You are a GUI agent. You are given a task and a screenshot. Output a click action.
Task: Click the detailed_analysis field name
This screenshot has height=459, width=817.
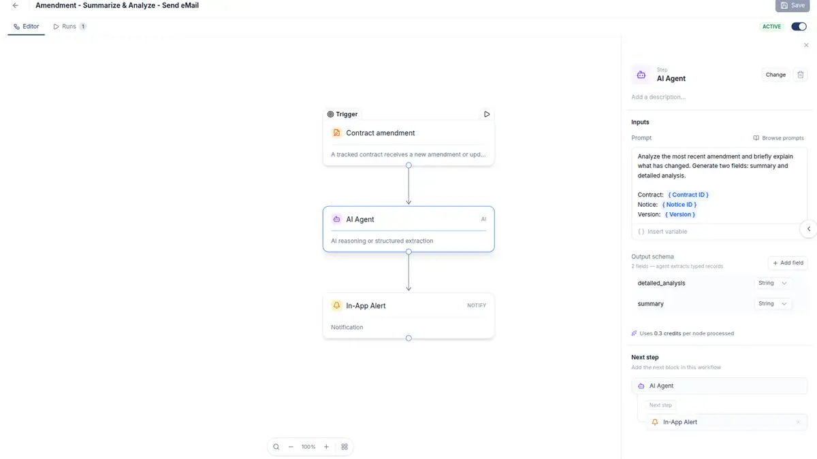click(x=661, y=283)
